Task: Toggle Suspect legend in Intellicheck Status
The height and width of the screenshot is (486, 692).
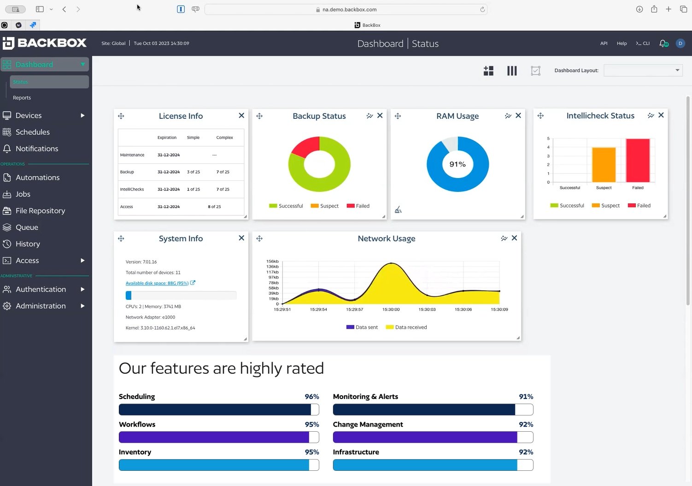Action: (606, 206)
